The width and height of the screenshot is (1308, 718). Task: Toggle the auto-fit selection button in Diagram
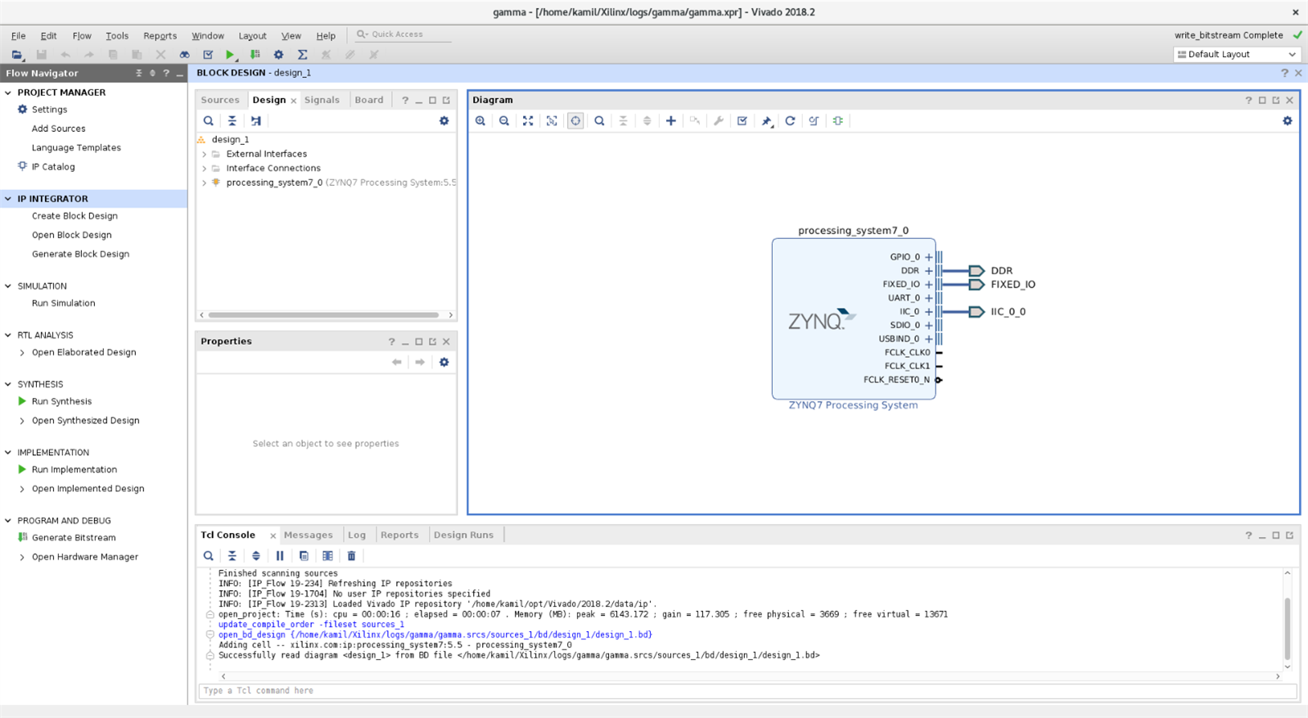pos(575,121)
